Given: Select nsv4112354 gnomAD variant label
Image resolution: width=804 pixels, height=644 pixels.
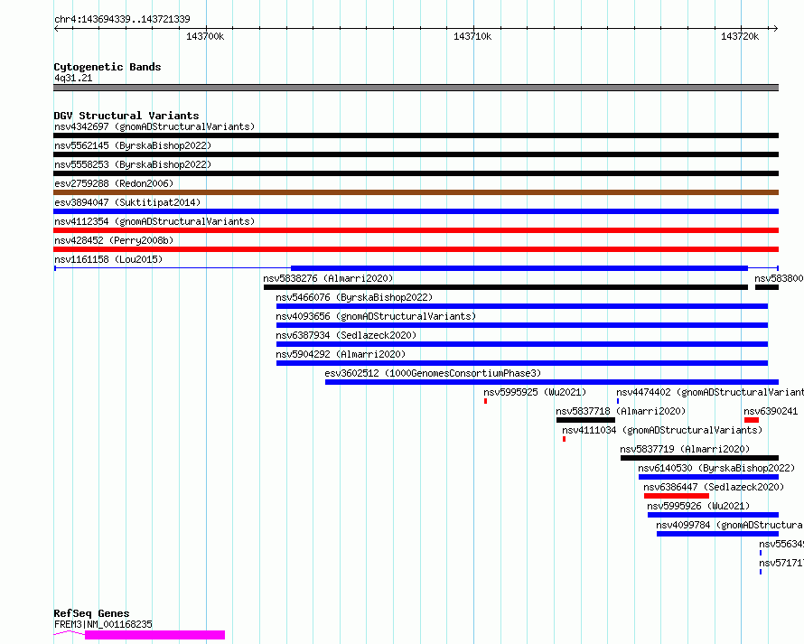Looking at the screenshot, I should tap(154, 221).
